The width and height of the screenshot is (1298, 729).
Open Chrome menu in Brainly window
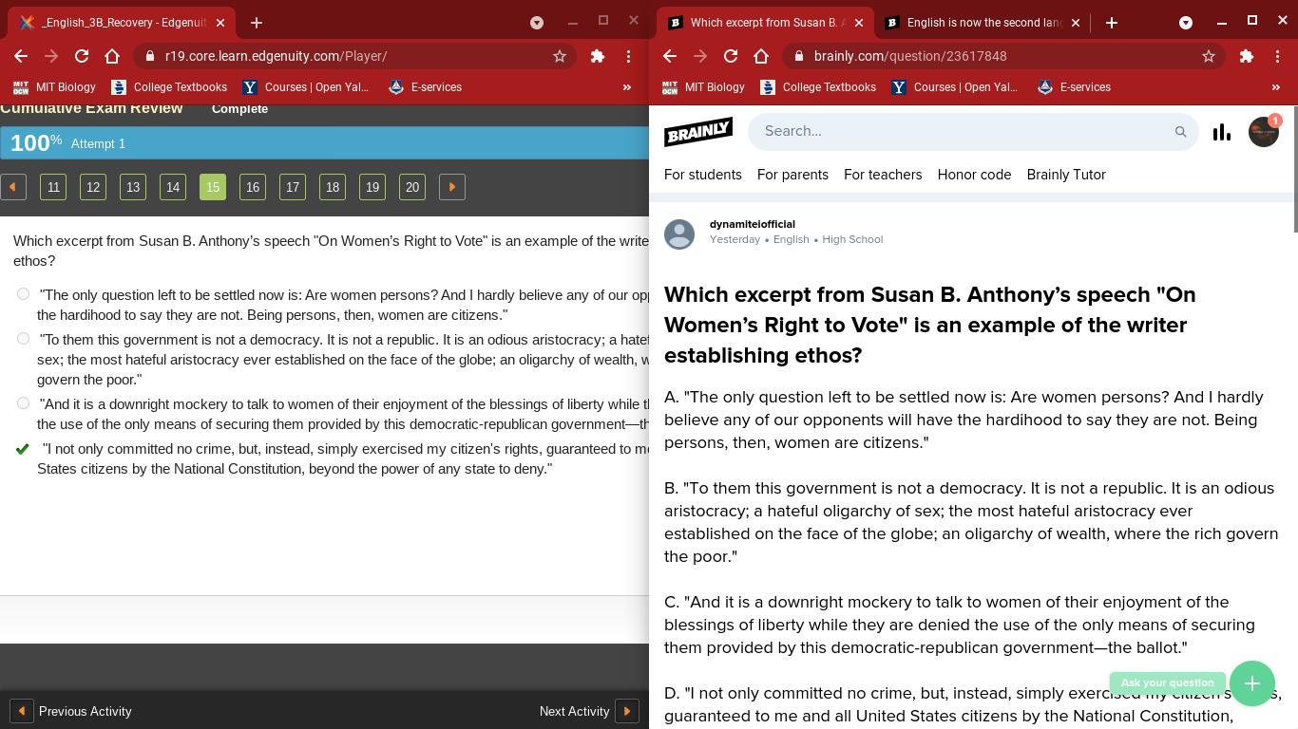(1277, 56)
